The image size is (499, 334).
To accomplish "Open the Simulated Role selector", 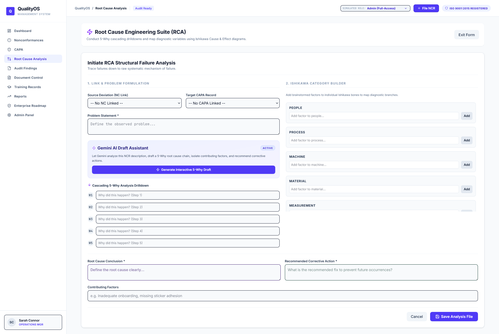I will (x=375, y=8).
